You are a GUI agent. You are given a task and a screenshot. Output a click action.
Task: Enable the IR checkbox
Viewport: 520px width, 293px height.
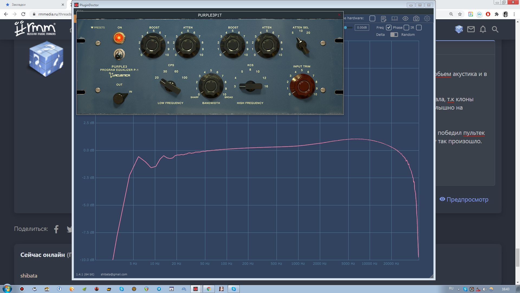click(419, 27)
